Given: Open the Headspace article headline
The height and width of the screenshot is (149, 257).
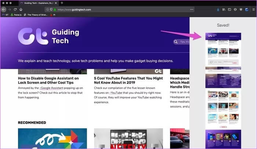Looking at the screenshot, I should coord(180,82).
